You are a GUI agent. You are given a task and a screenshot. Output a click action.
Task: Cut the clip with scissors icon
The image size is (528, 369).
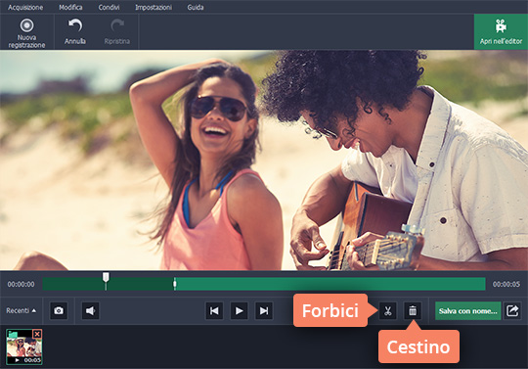coord(388,310)
